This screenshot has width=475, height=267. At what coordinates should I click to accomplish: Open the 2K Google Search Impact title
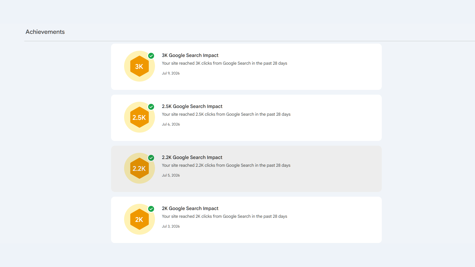(x=190, y=209)
